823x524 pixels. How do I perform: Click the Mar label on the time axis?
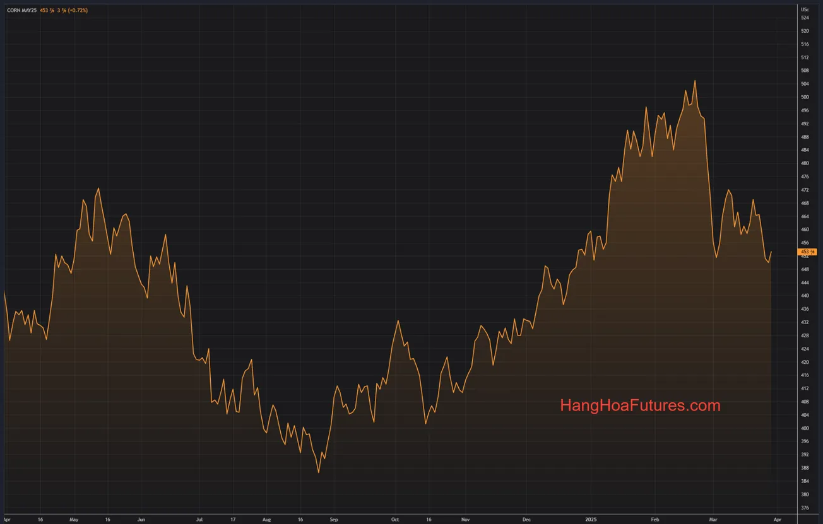tap(713, 519)
